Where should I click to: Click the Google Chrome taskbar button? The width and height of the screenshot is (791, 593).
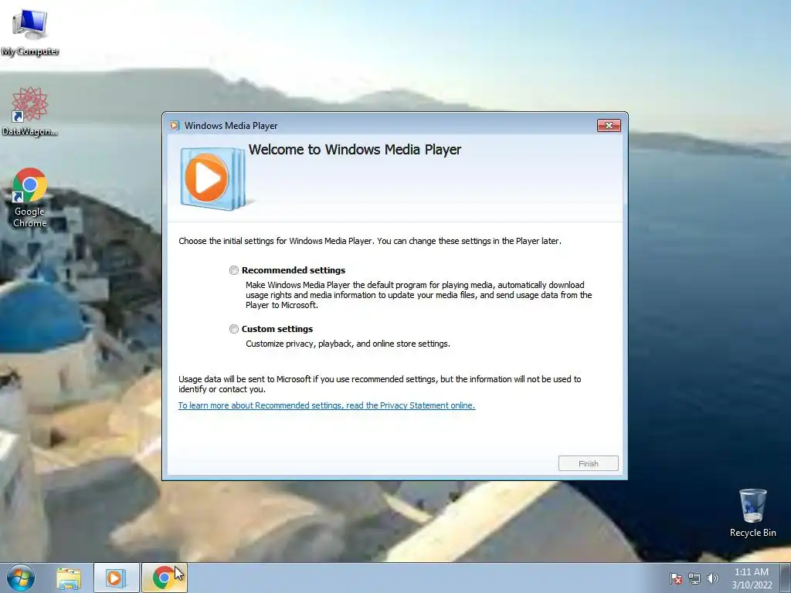[164, 578]
